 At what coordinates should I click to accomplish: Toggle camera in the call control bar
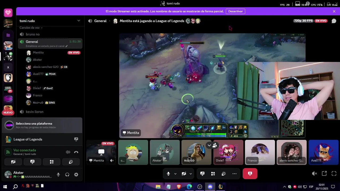(x=184, y=174)
